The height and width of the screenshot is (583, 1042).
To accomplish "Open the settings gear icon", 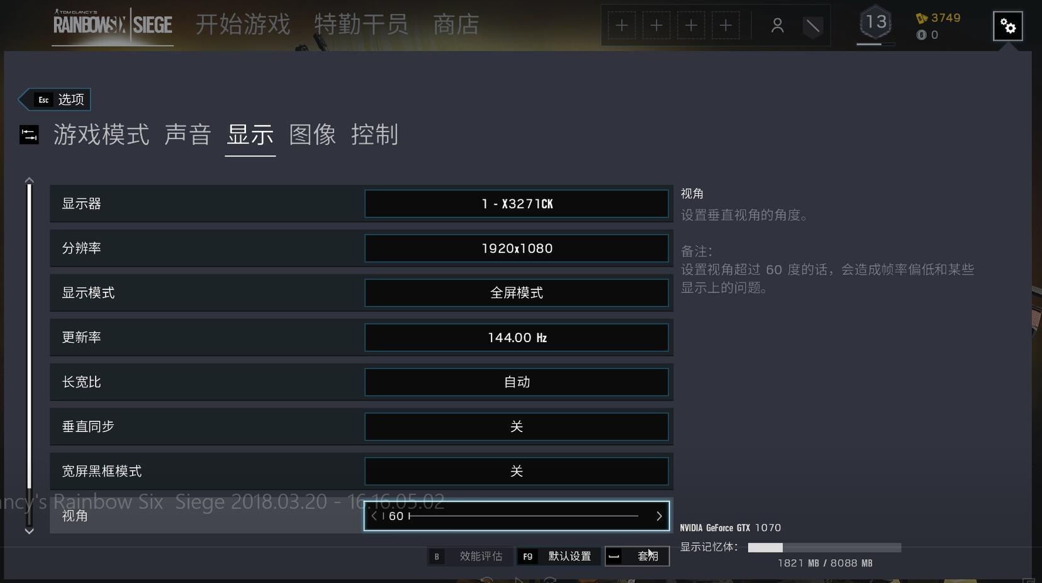I will coord(1007,26).
